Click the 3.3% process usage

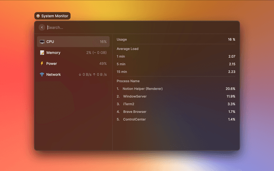click(x=231, y=104)
